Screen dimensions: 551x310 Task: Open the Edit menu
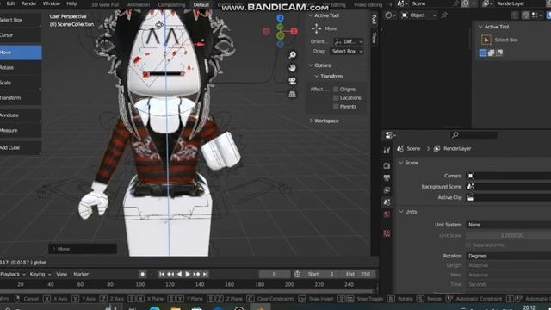pos(11,3)
